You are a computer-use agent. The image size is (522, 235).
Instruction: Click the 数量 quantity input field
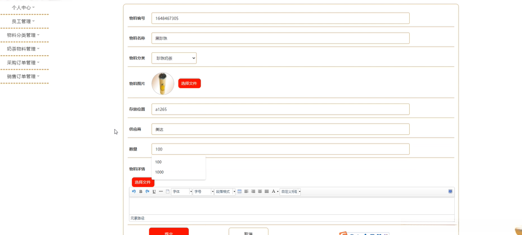(x=280, y=149)
